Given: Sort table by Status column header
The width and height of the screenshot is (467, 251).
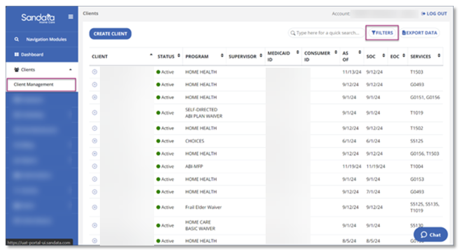Looking at the screenshot, I should (x=166, y=57).
